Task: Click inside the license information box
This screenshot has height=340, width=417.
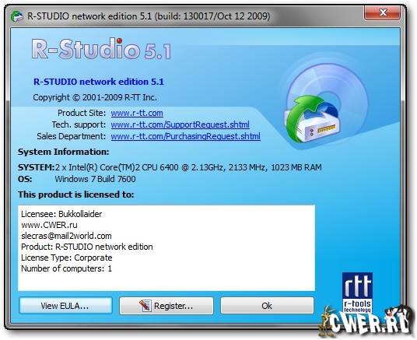Action: pyautogui.click(x=166, y=248)
